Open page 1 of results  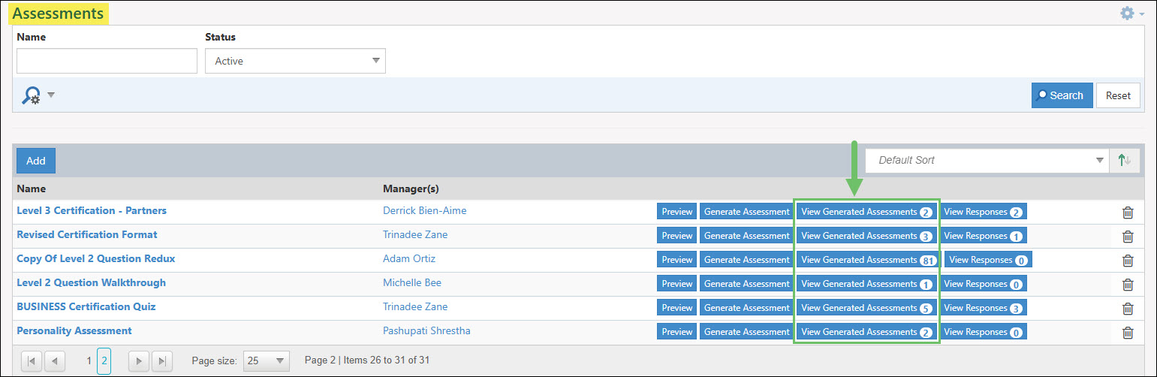89,361
